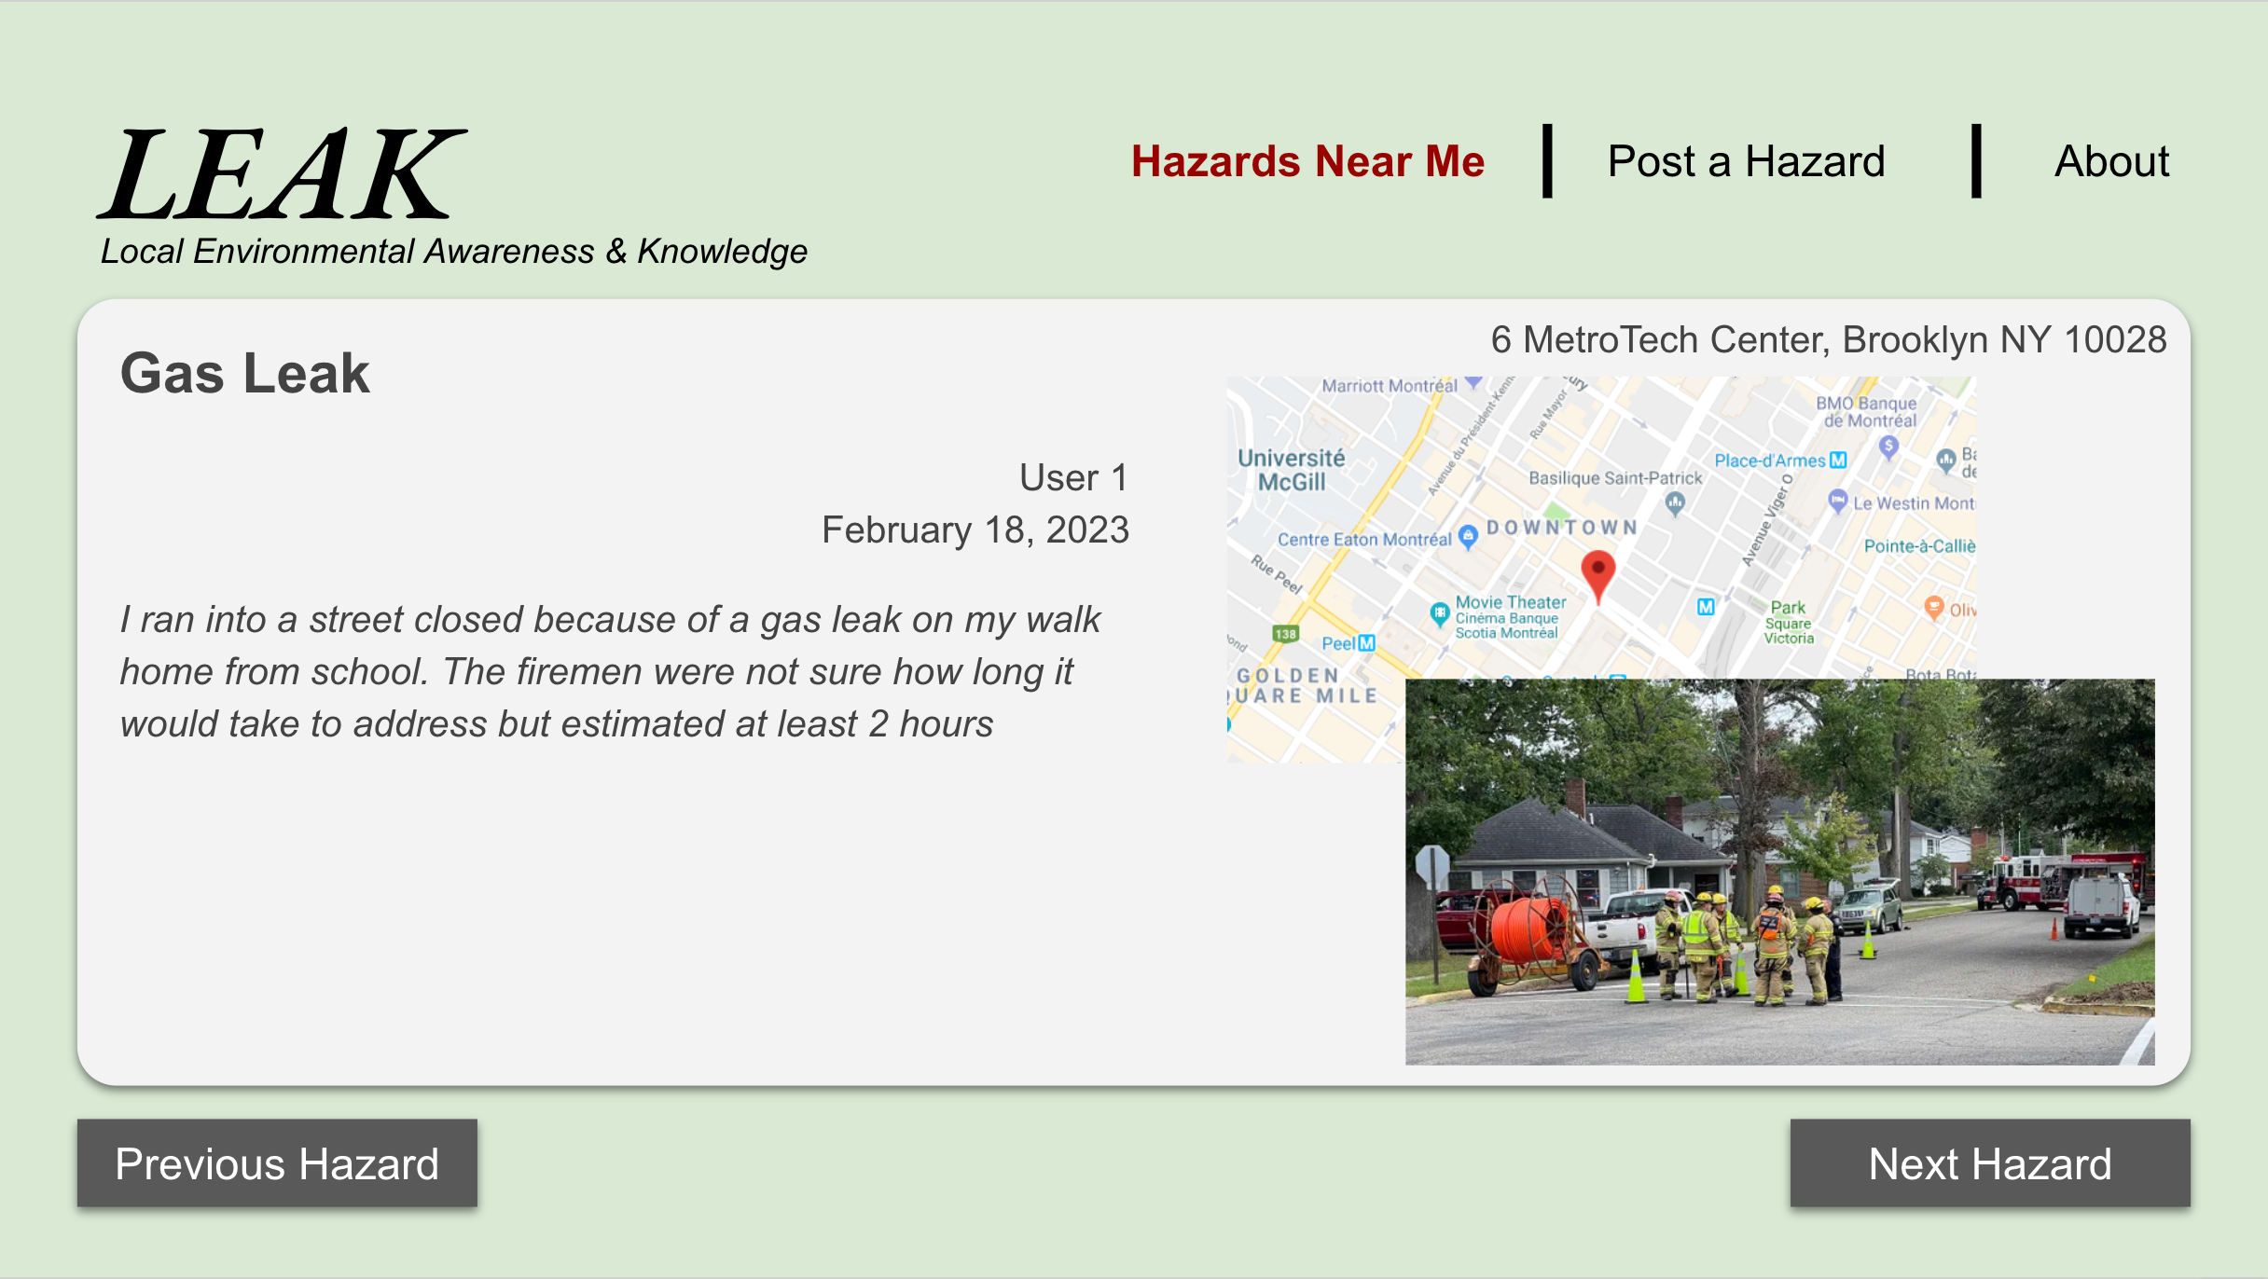Click Université McGill label on map
2268x1279 pixels.
point(1291,470)
